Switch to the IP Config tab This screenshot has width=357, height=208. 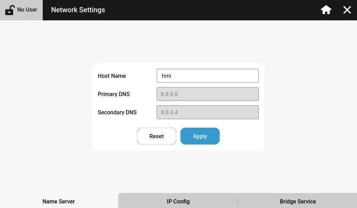pos(178,201)
